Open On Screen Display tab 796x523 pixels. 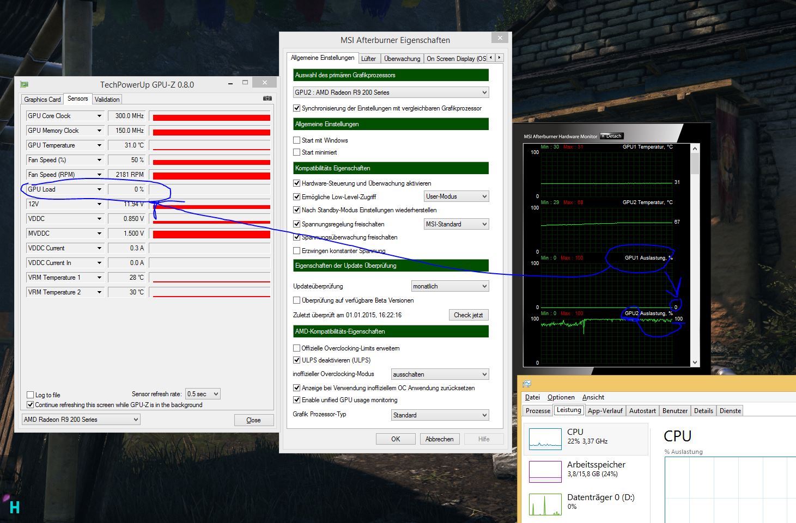(x=456, y=59)
